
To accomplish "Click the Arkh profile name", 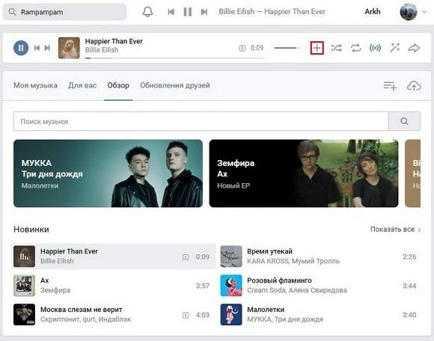I will 373,12.
